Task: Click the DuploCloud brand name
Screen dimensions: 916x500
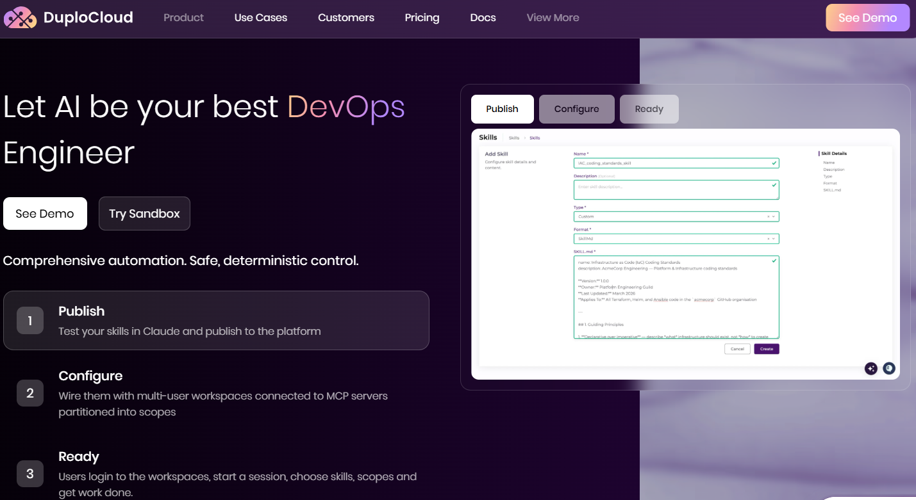Action: click(88, 18)
